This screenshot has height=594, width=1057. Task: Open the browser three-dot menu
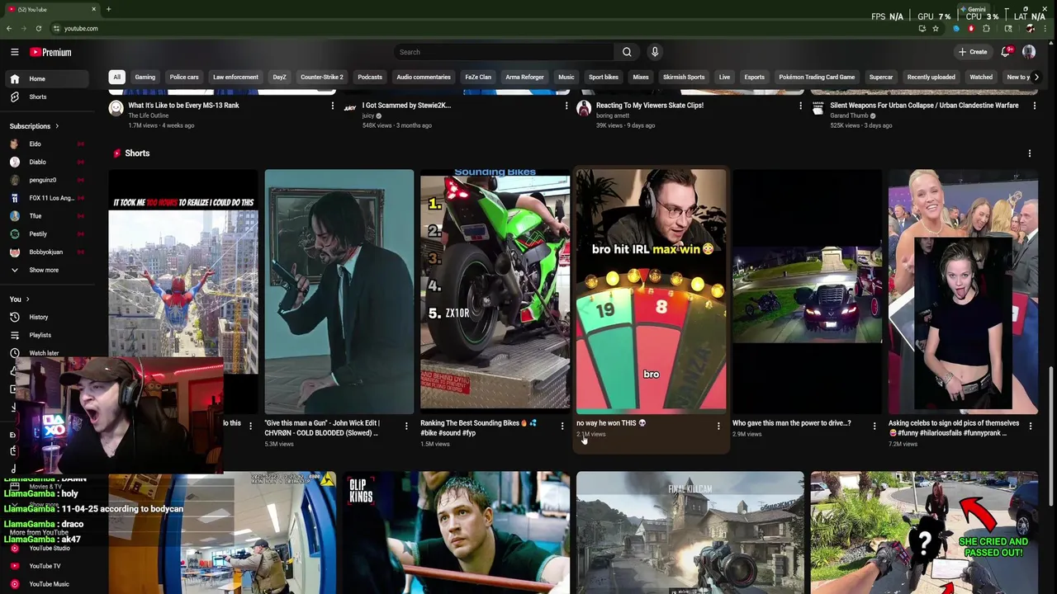click(x=1045, y=28)
